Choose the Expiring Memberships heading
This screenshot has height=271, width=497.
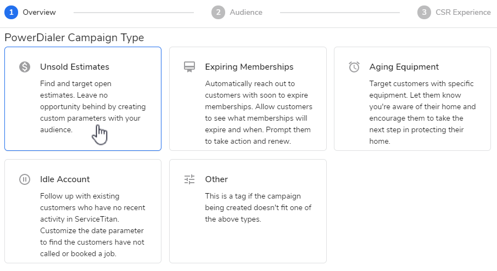249,67
